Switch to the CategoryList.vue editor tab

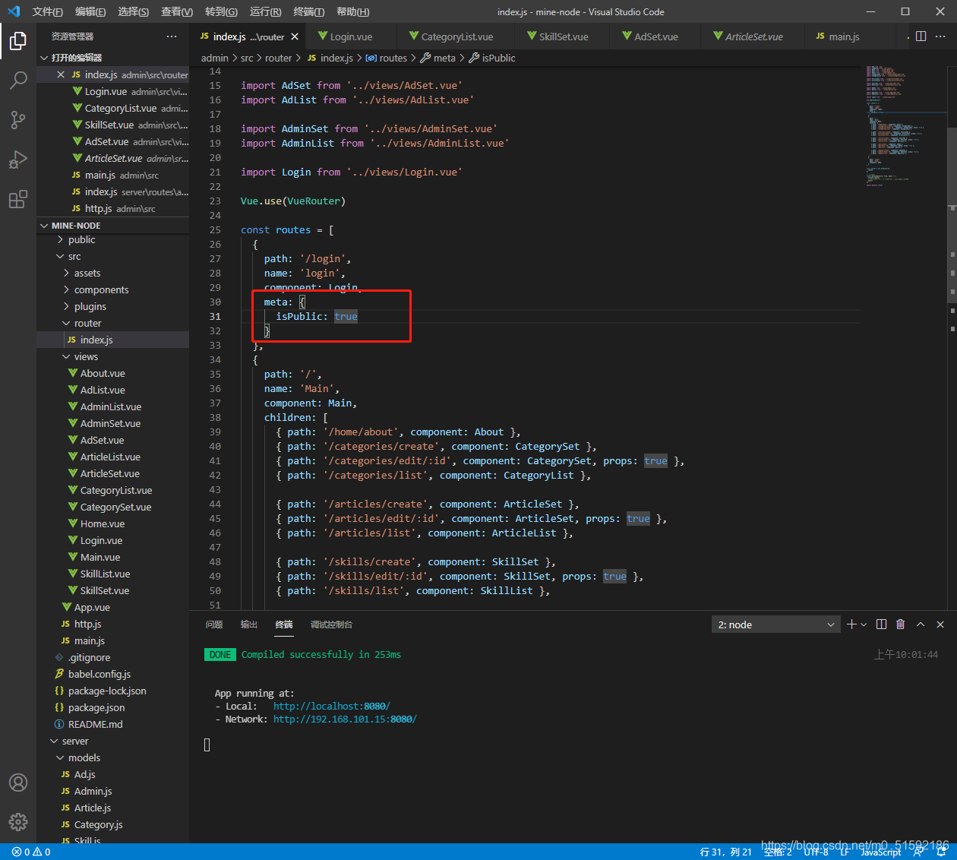point(456,36)
